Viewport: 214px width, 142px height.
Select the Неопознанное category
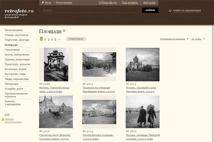point(14,30)
